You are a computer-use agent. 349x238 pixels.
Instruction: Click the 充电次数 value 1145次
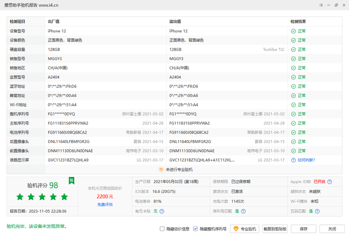pos(238,201)
